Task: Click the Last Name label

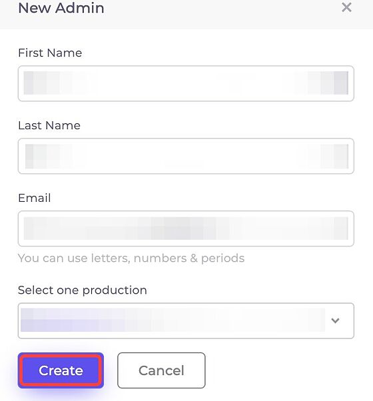Action: pos(49,126)
